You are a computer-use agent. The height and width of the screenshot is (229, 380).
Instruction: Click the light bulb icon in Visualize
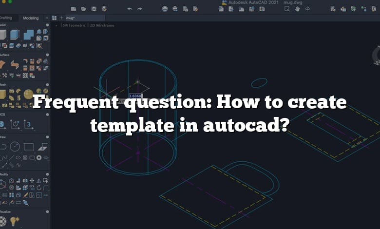click(15, 221)
